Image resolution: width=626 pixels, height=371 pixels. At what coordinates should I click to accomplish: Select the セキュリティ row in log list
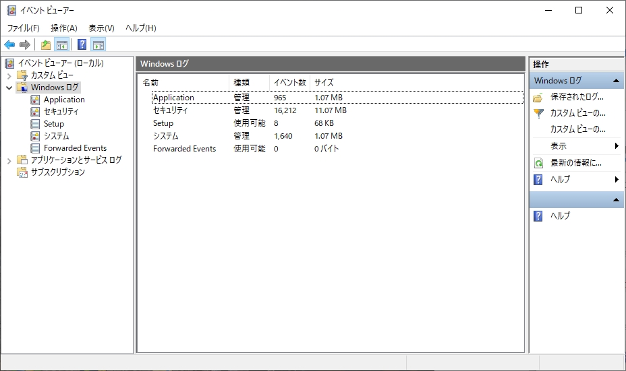tap(337, 110)
